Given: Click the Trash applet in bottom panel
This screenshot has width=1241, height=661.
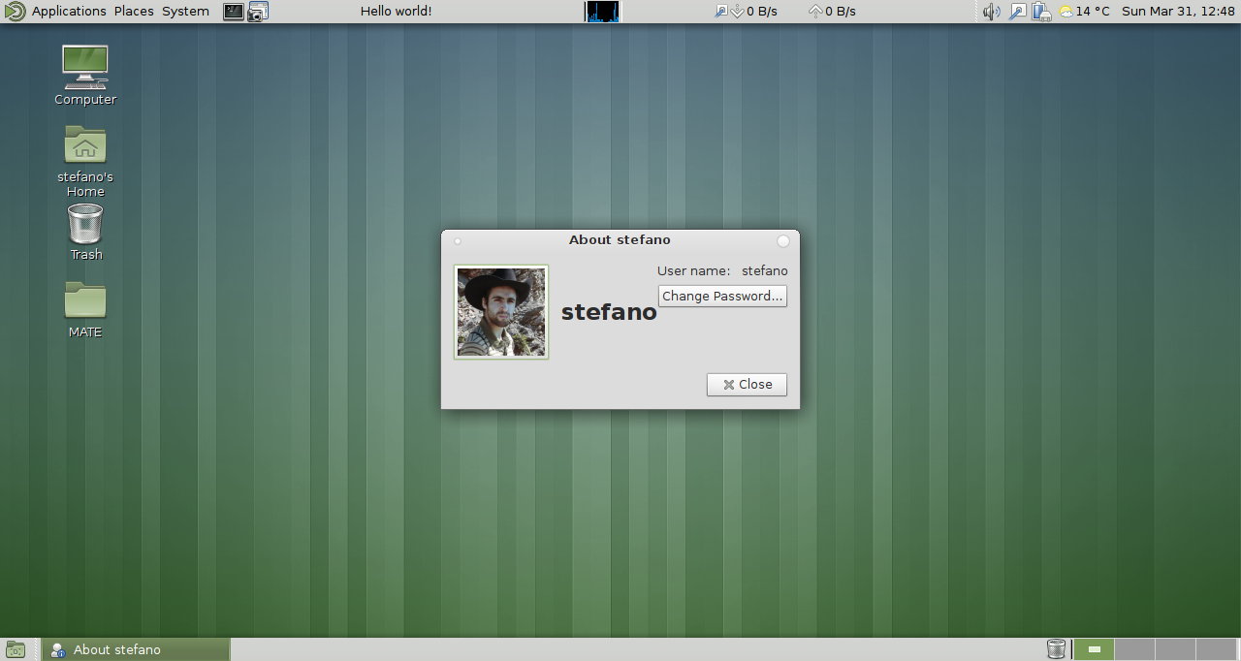Looking at the screenshot, I should 1056,649.
